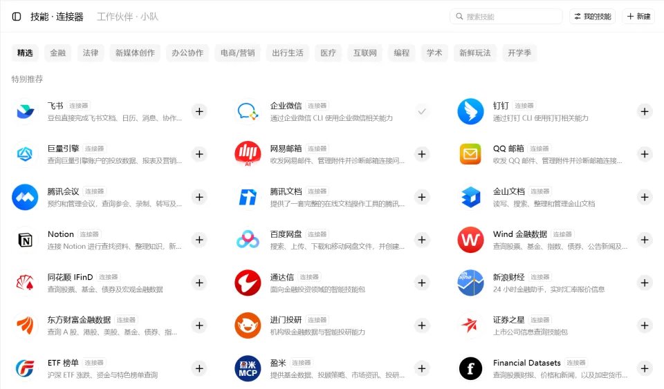Click the 百度网盘 app icon
This screenshot has width=664, height=389.
pyautogui.click(x=248, y=240)
